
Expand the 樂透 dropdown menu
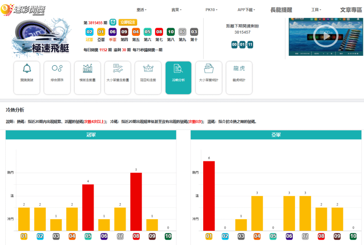[x=141, y=10]
